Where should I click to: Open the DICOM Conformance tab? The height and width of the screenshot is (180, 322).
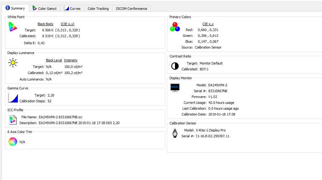click(x=131, y=9)
